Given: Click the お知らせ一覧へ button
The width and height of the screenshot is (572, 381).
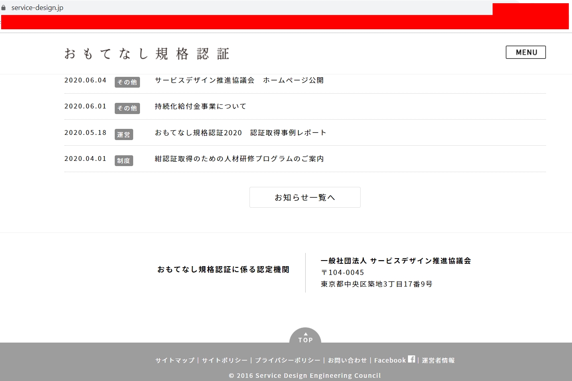Looking at the screenshot, I should (x=305, y=197).
